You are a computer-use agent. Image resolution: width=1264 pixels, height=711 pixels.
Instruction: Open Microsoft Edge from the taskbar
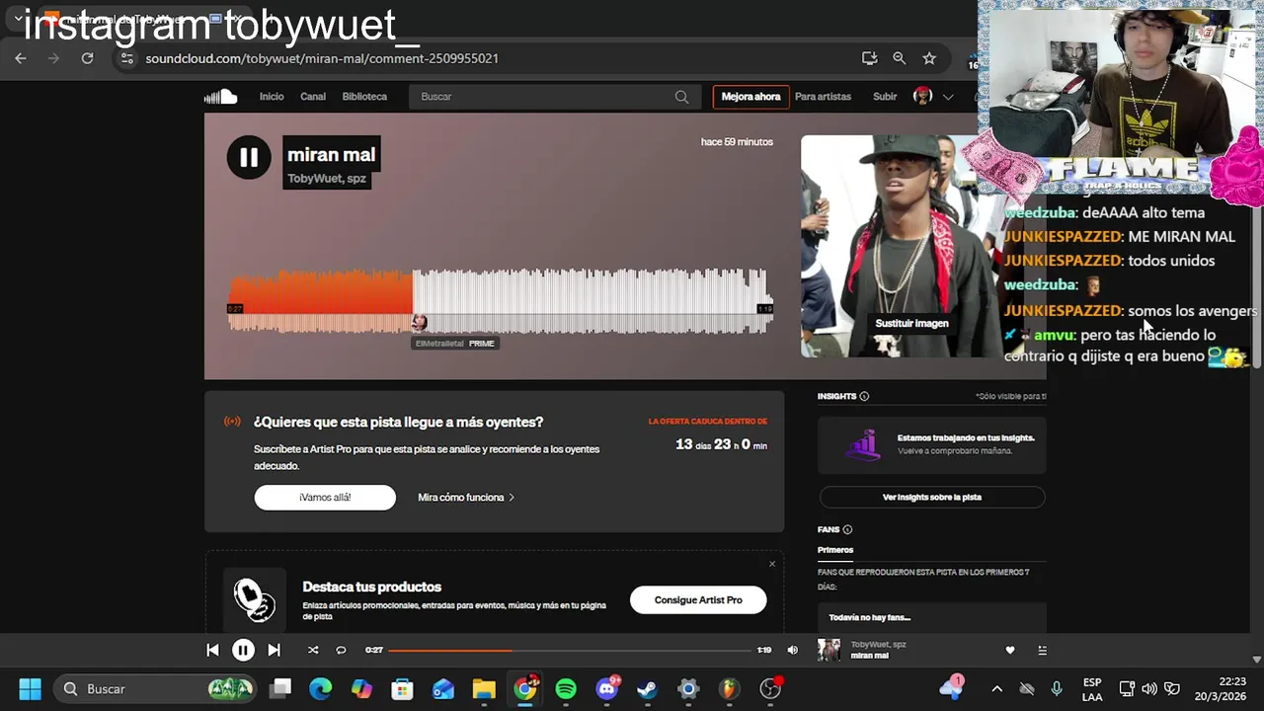pyautogui.click(x=321, y=688)
